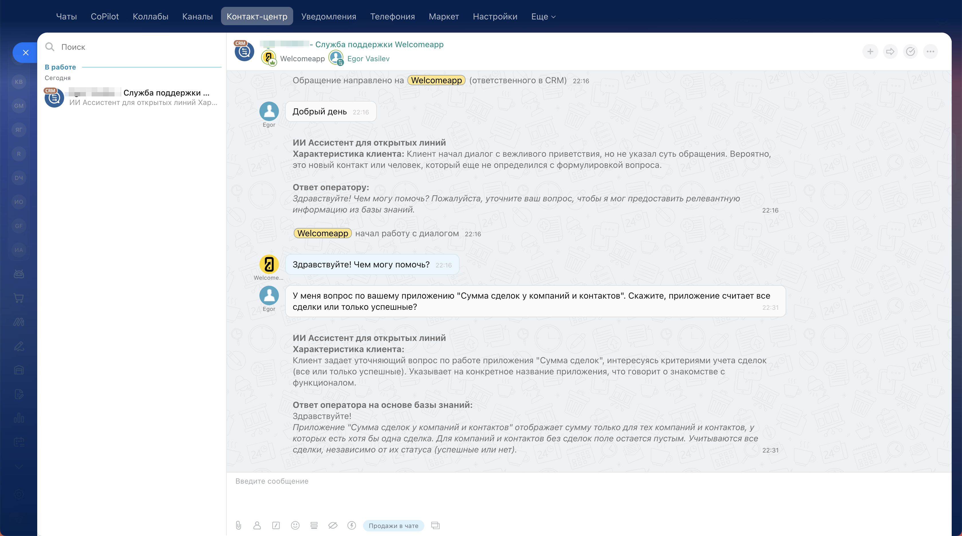Toggle the Продажи в чате button
Image resolution: width=962 pixels, height=536 pixels.
393,525
